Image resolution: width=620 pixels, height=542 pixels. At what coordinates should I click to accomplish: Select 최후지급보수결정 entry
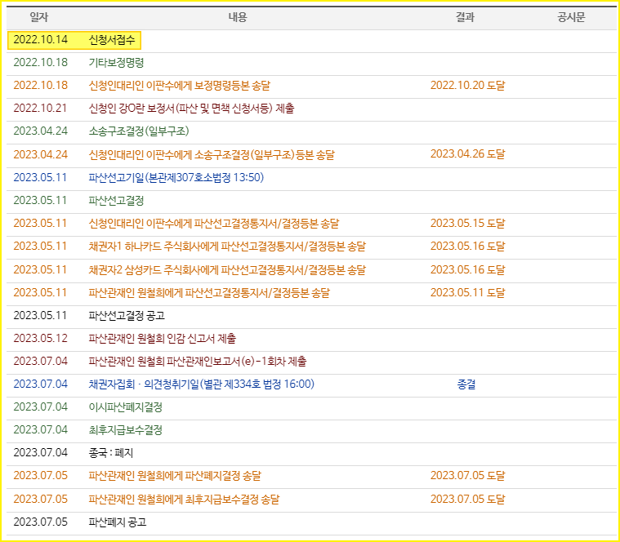125,430
